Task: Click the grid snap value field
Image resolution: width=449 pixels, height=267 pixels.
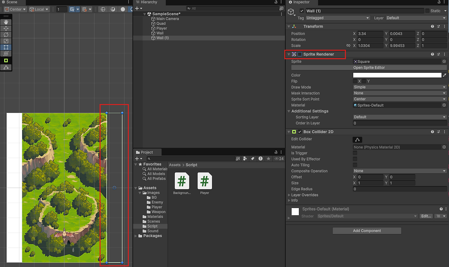Action: (x=62, y=9)
